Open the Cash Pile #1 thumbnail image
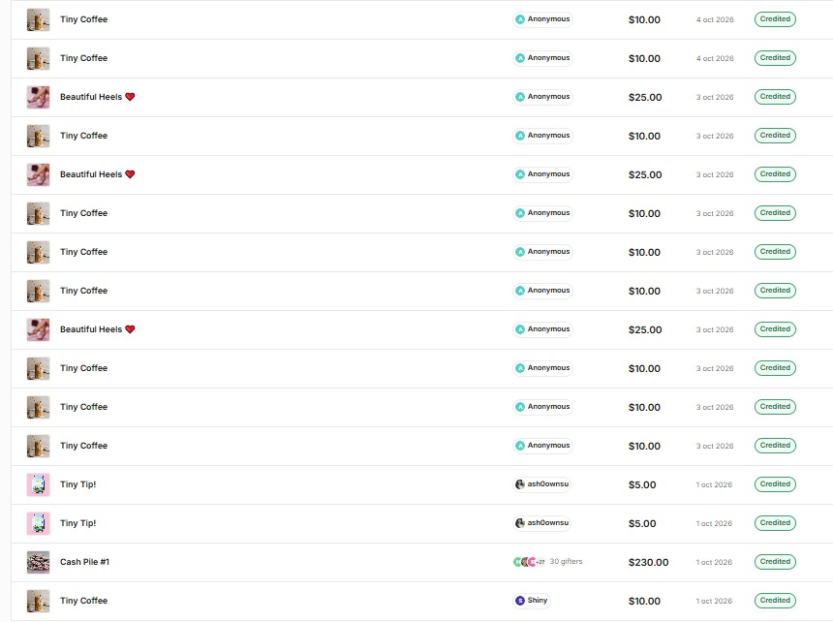This screenshot has height=622, width=833. (x=38, y=562)
